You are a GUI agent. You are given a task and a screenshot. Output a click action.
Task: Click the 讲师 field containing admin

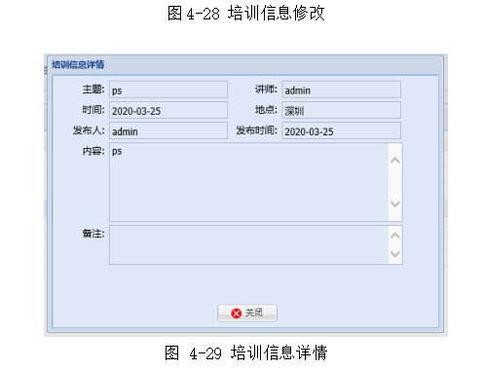click(x=341, y=90)
